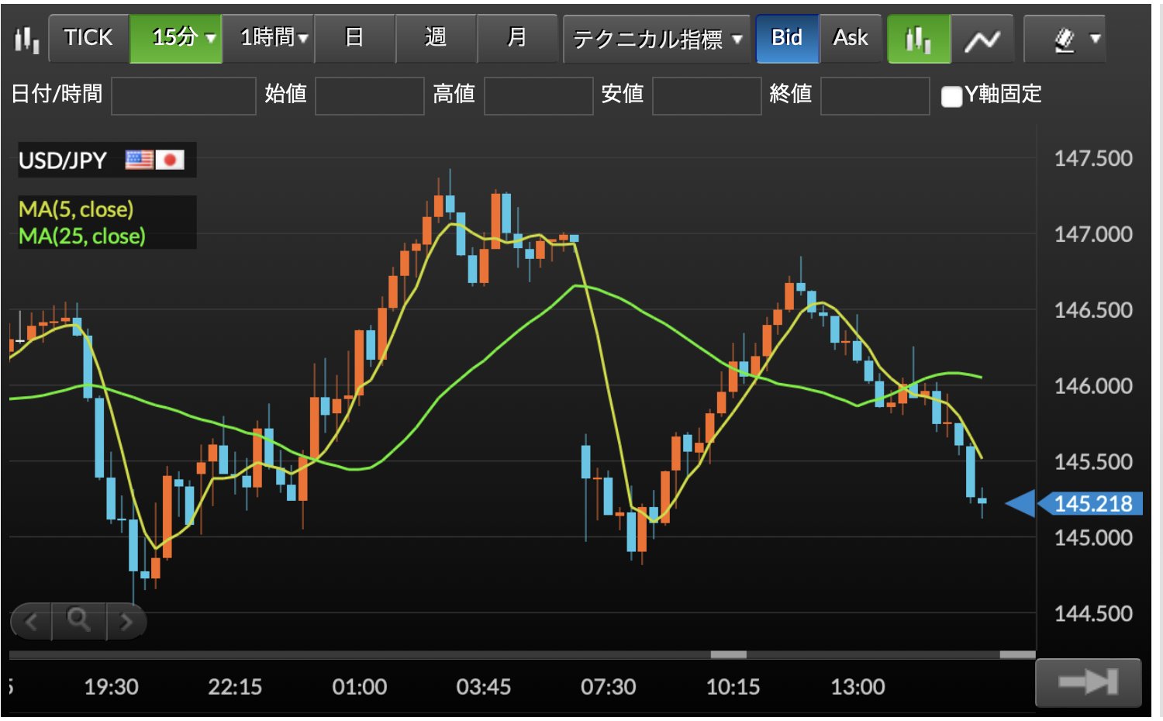The width and height of the screenshot is (1163, 721).
Task: Click the 始値 open price field
Action: tap(370, 95)
